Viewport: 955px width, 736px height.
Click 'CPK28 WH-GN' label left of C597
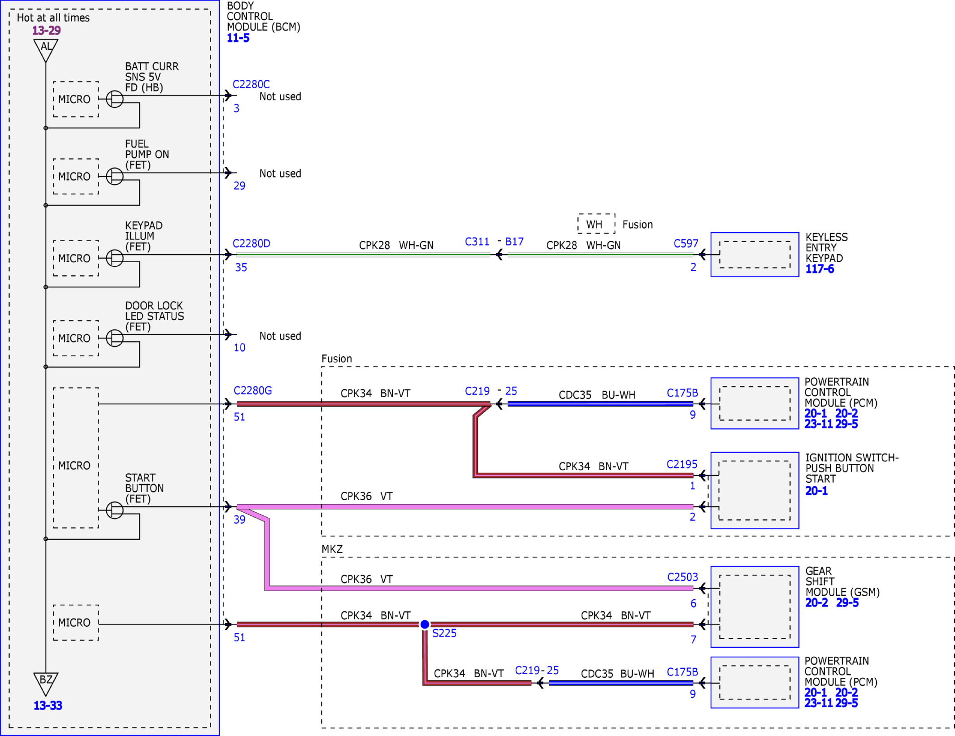click(x=583, y=245)
